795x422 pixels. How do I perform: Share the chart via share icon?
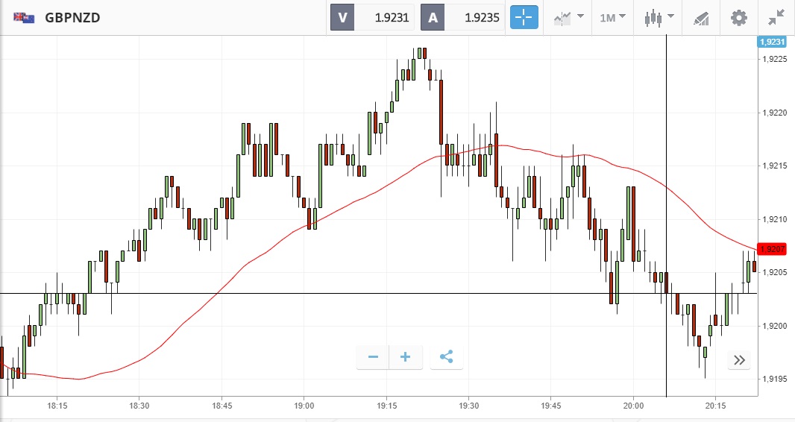[x=446, y=357]
